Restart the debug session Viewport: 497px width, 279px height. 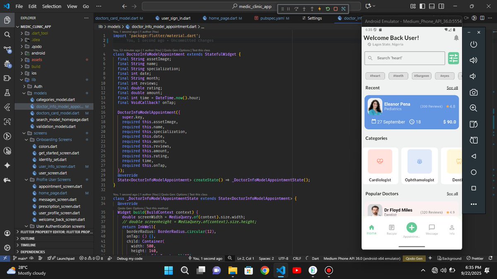(328, 9)
